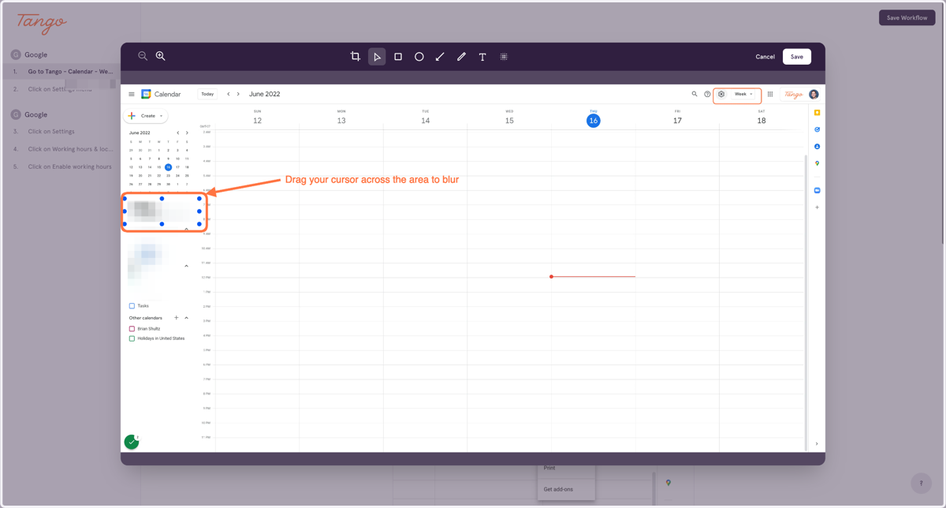Collapse the section chevron inside the blurred box
This screenshot has width=946, height=508.
click(x=187, y=229)
